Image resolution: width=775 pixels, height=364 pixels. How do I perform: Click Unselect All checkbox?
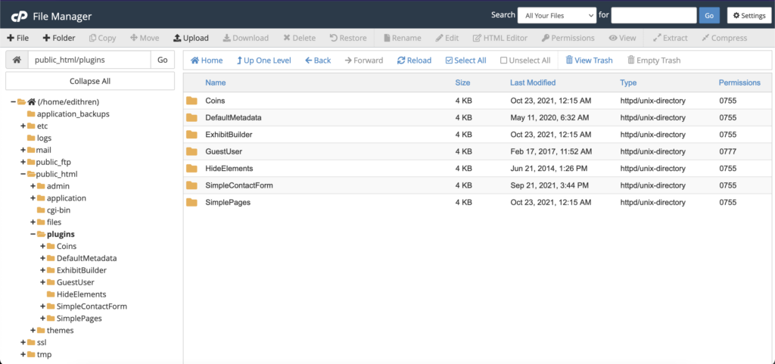coord(525,61)
